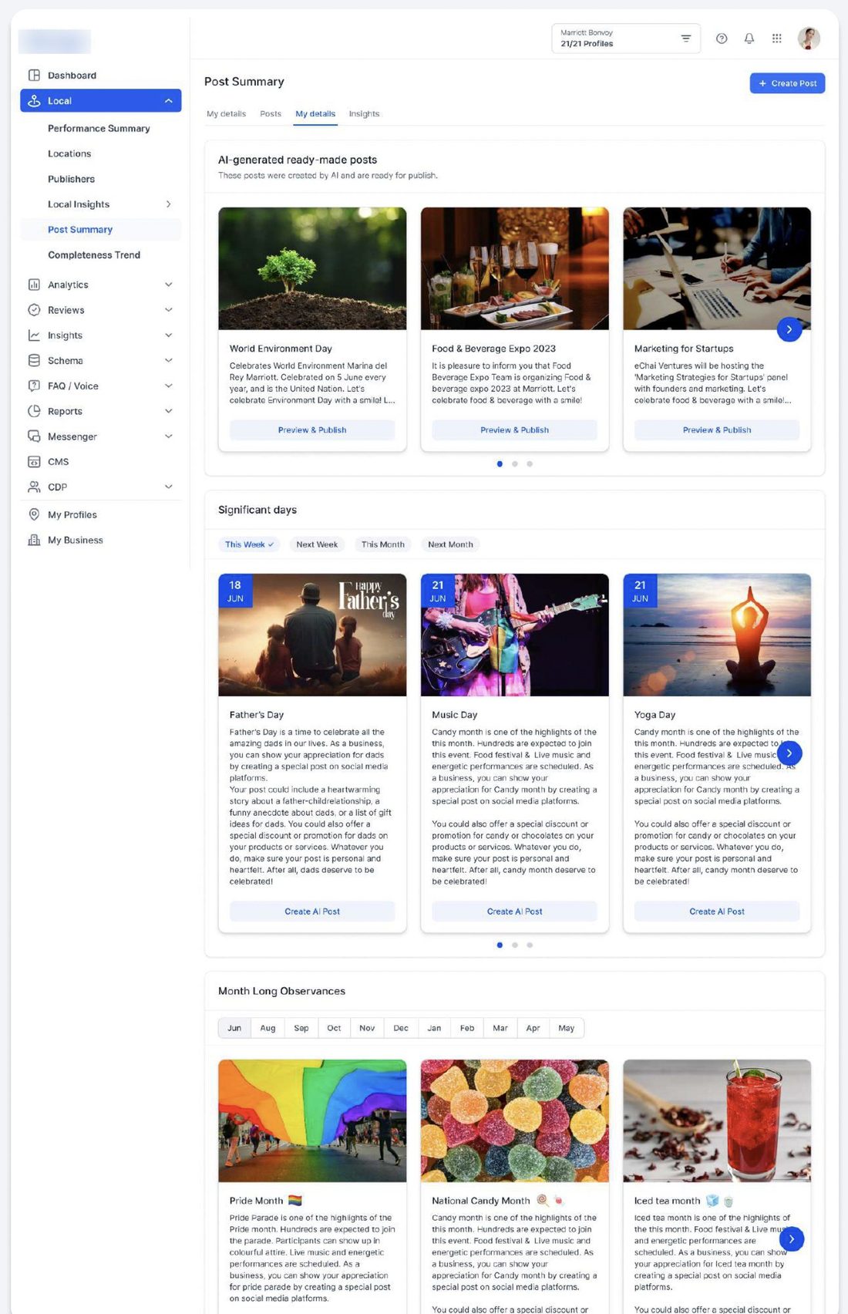Open the Pride Month rainbow flag image
Screen dimensions: 848x1314
[312, 1120]
